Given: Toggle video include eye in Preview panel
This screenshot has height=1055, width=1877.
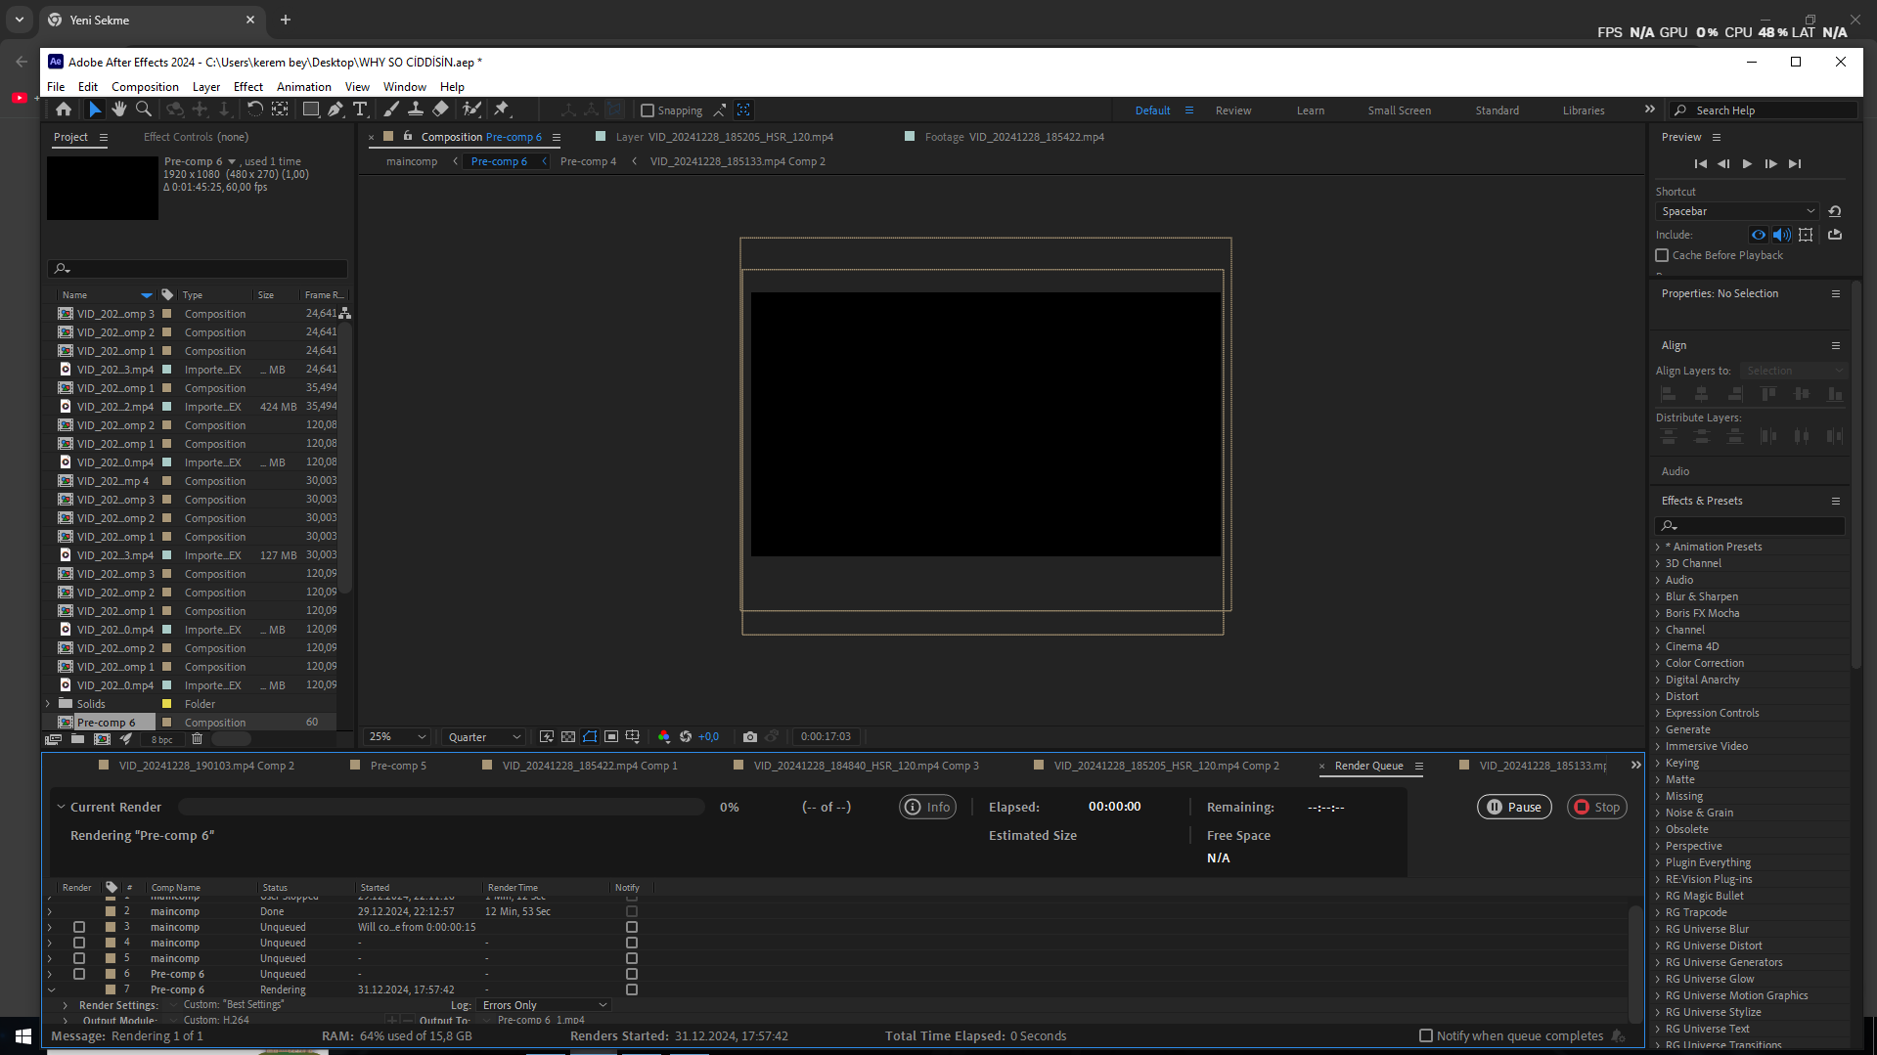Looking at the screenshot, I should point(1759,235).
